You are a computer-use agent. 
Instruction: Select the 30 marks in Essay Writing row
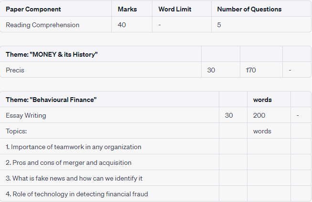point(229,115)
